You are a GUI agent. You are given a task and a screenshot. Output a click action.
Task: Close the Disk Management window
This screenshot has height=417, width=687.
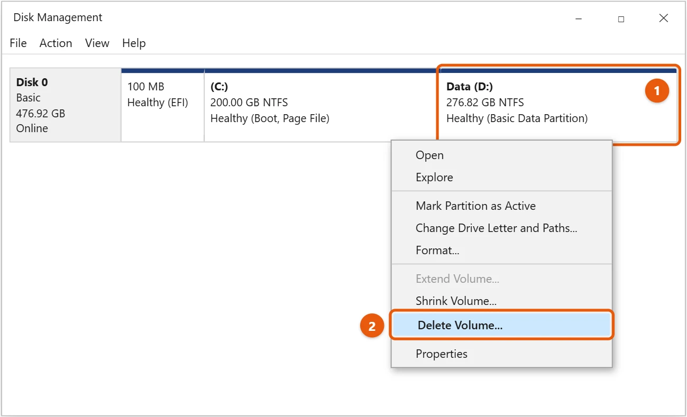[664, 18]
